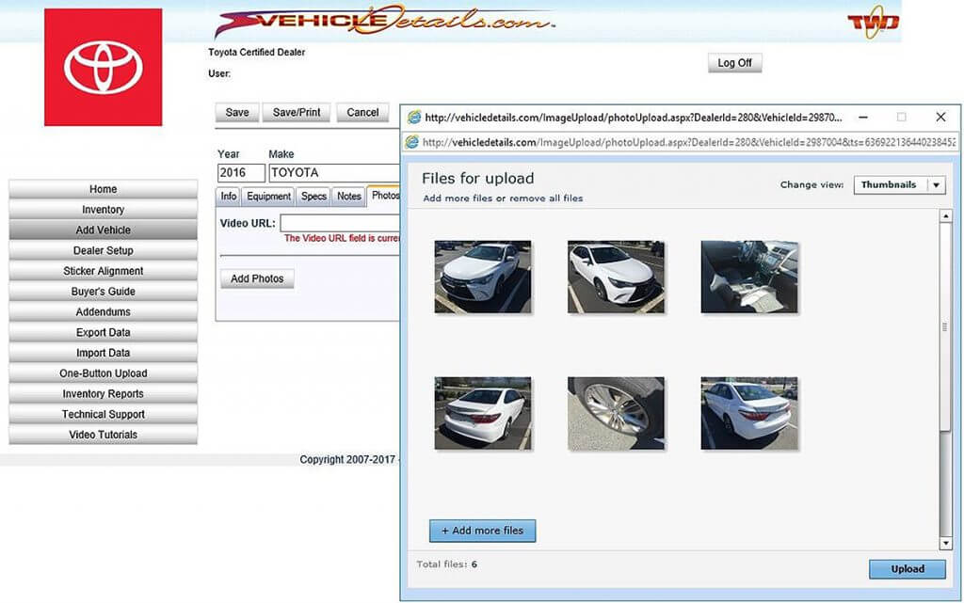Click the VehicleDetails.com banner logo
This screenshot has height=603, width=964.
[386, 21]
